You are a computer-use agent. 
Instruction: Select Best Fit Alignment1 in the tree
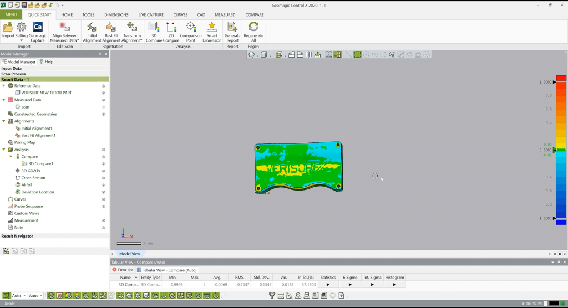click(x=38, y=135)
